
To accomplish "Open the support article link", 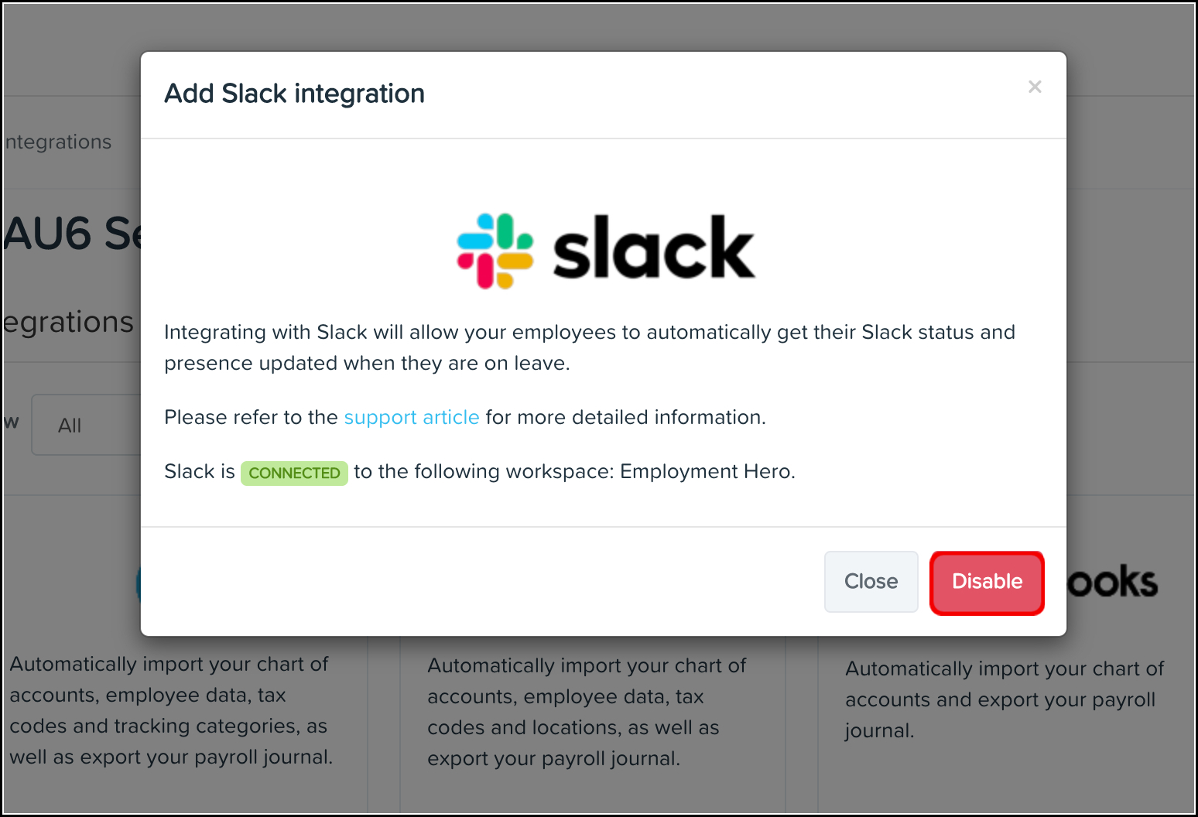I will click(412, 417).
